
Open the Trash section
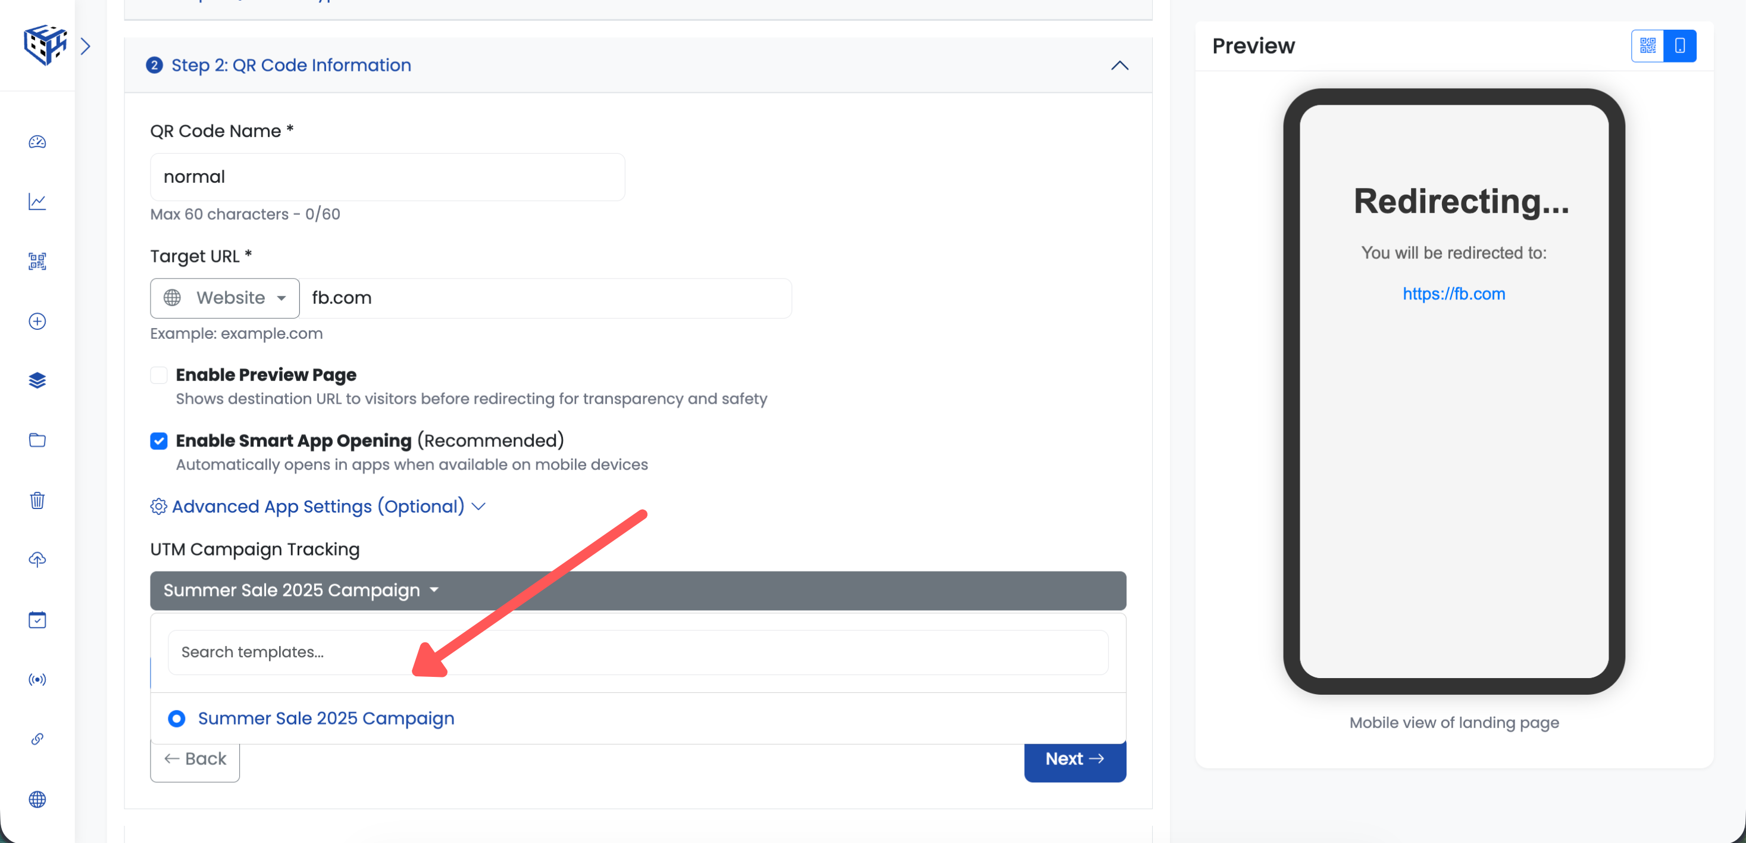pyautogui.click(x=37, y=501)
